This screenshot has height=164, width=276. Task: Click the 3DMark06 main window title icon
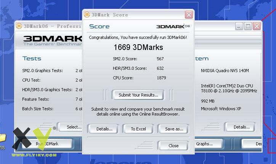(19, 26)
